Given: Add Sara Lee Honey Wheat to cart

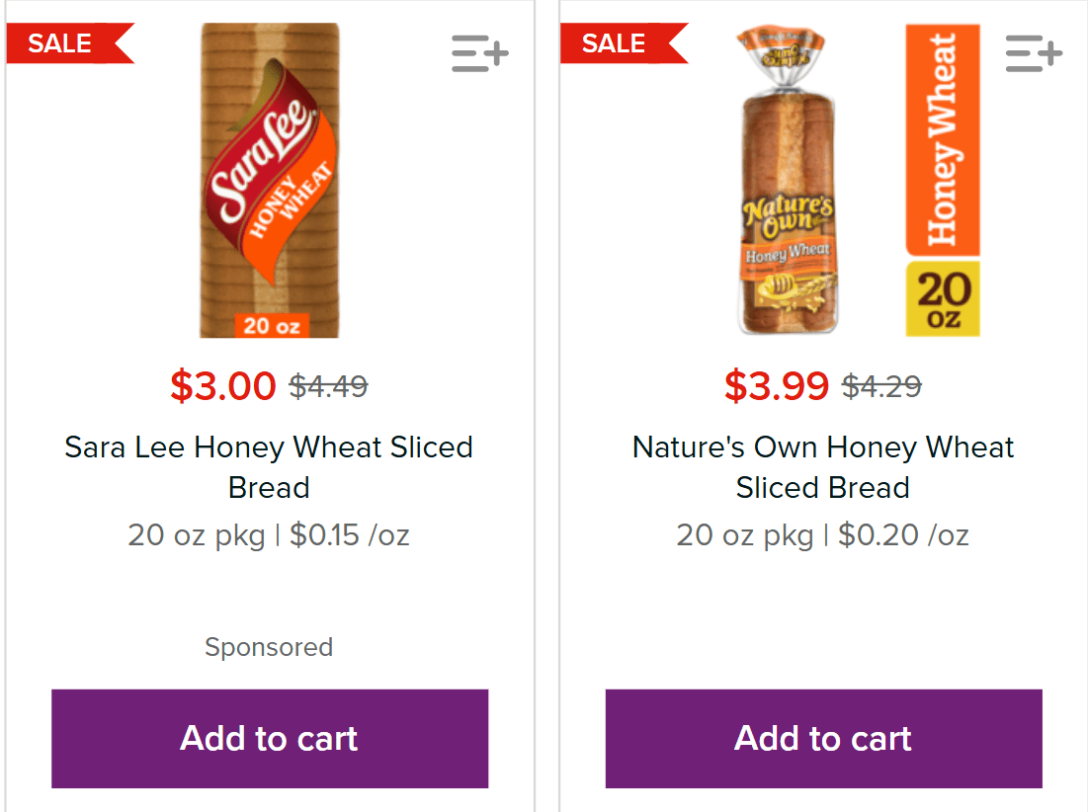Looking at the screenshot, I should 270,739.
